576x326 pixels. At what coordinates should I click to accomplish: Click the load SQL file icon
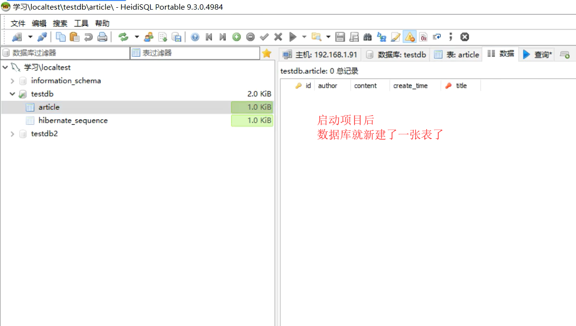163,37
